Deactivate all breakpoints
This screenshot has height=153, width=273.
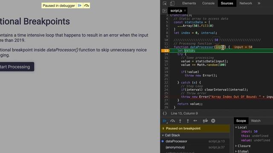(205, 121)
